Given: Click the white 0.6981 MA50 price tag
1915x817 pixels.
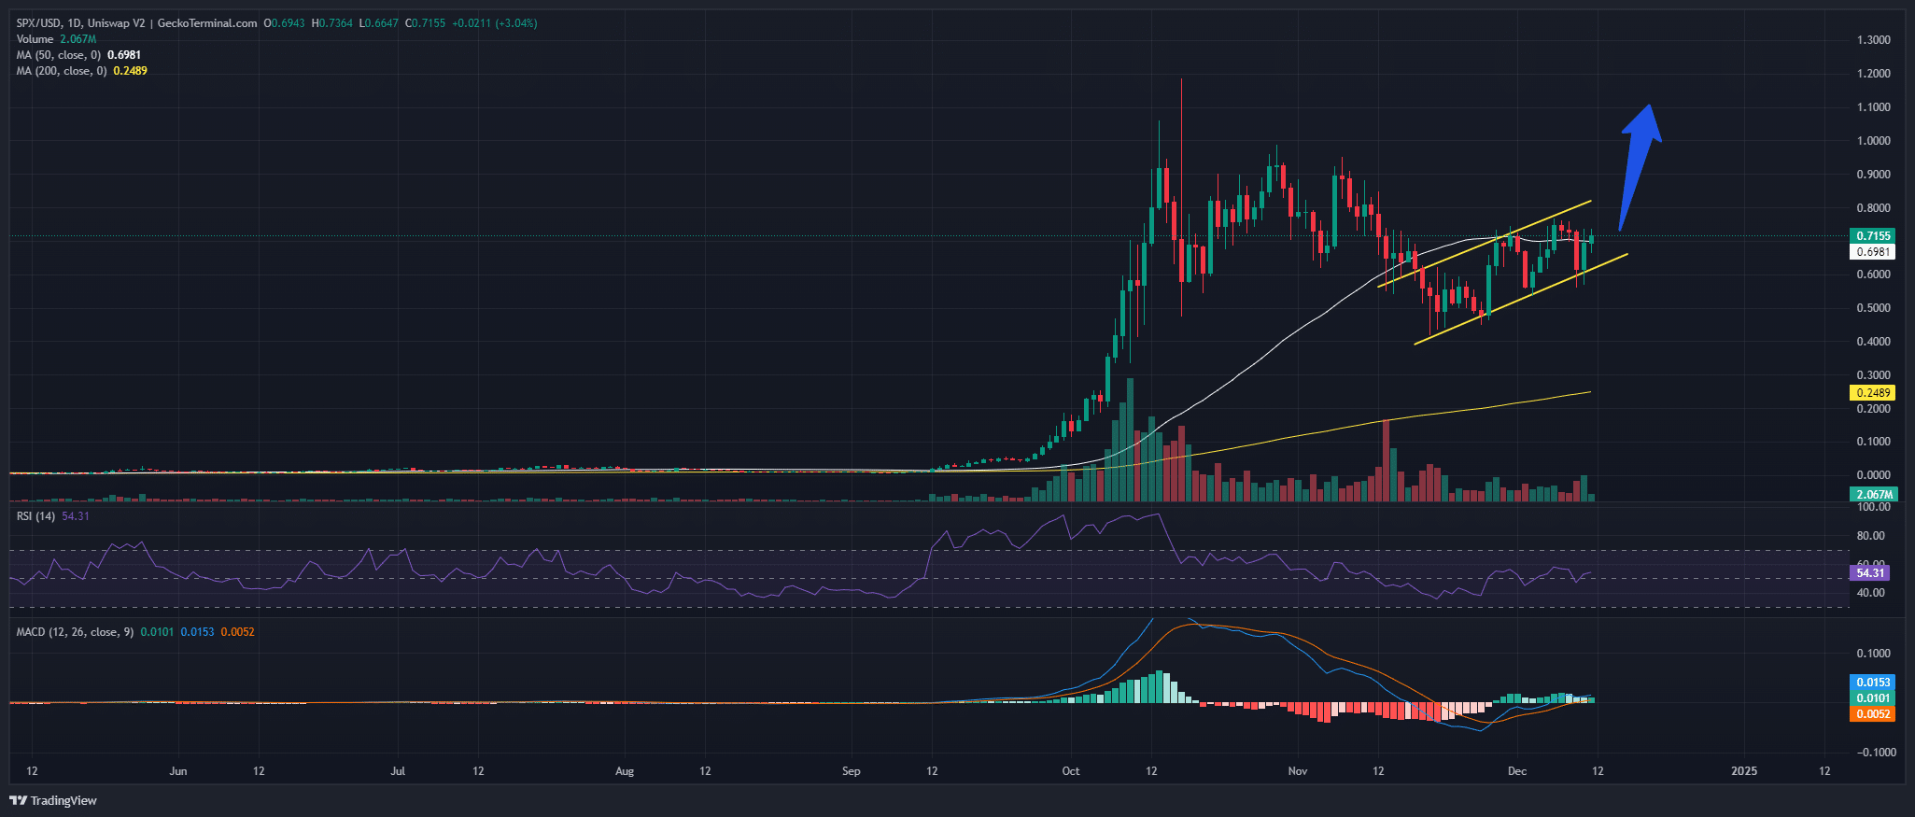Looking at the screenshot, I should point(1873,252).
